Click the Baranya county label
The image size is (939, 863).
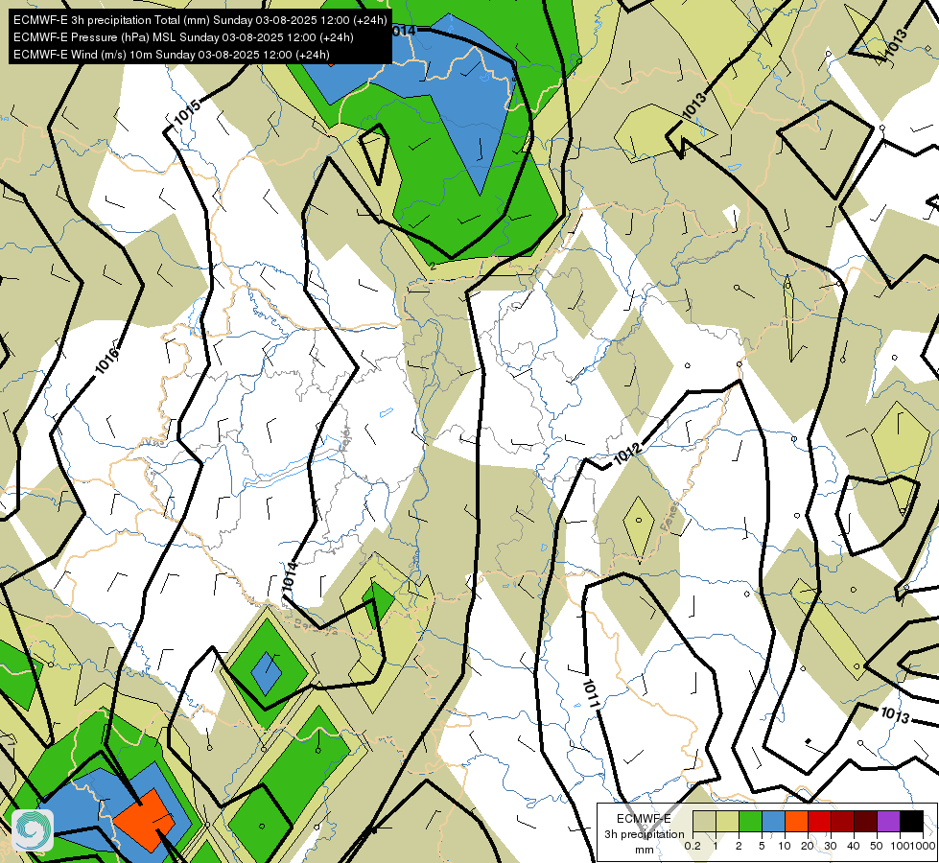316,626
